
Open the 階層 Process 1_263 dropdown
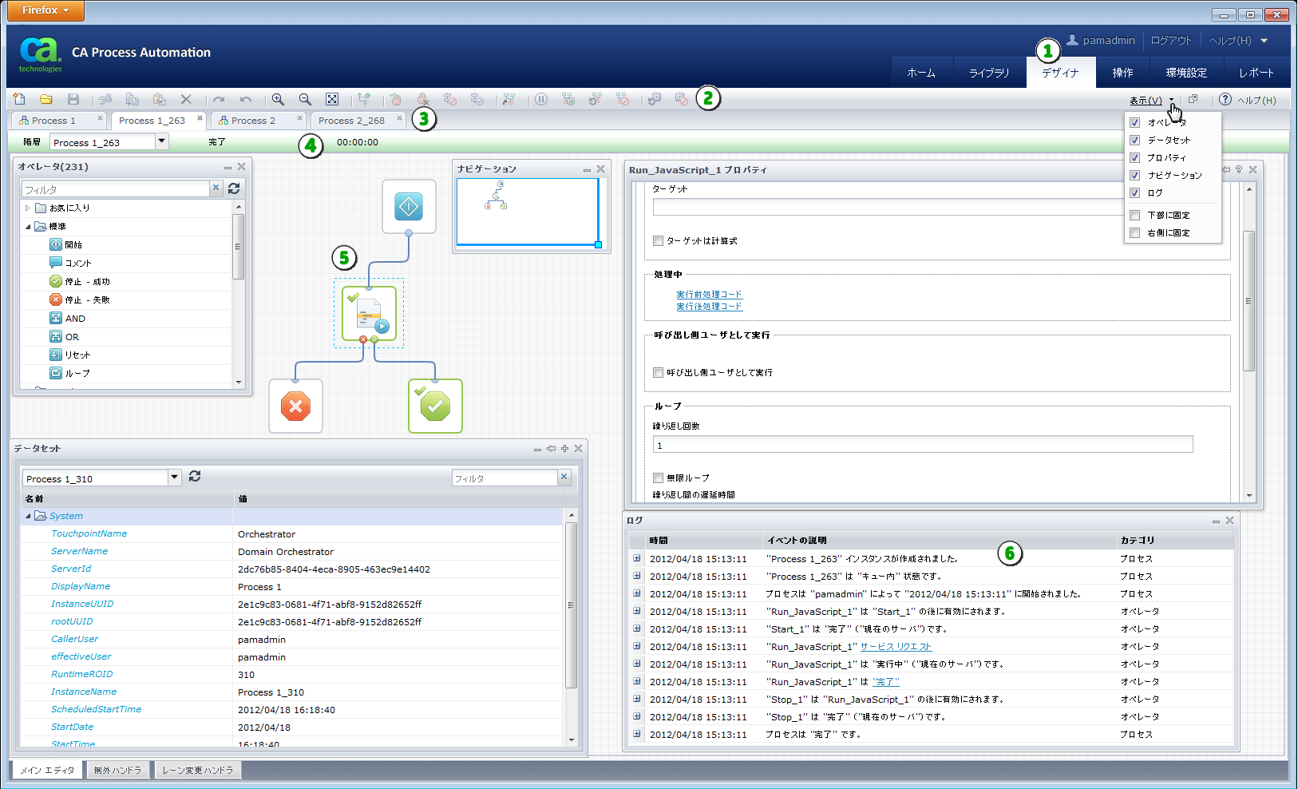(162, 141)
